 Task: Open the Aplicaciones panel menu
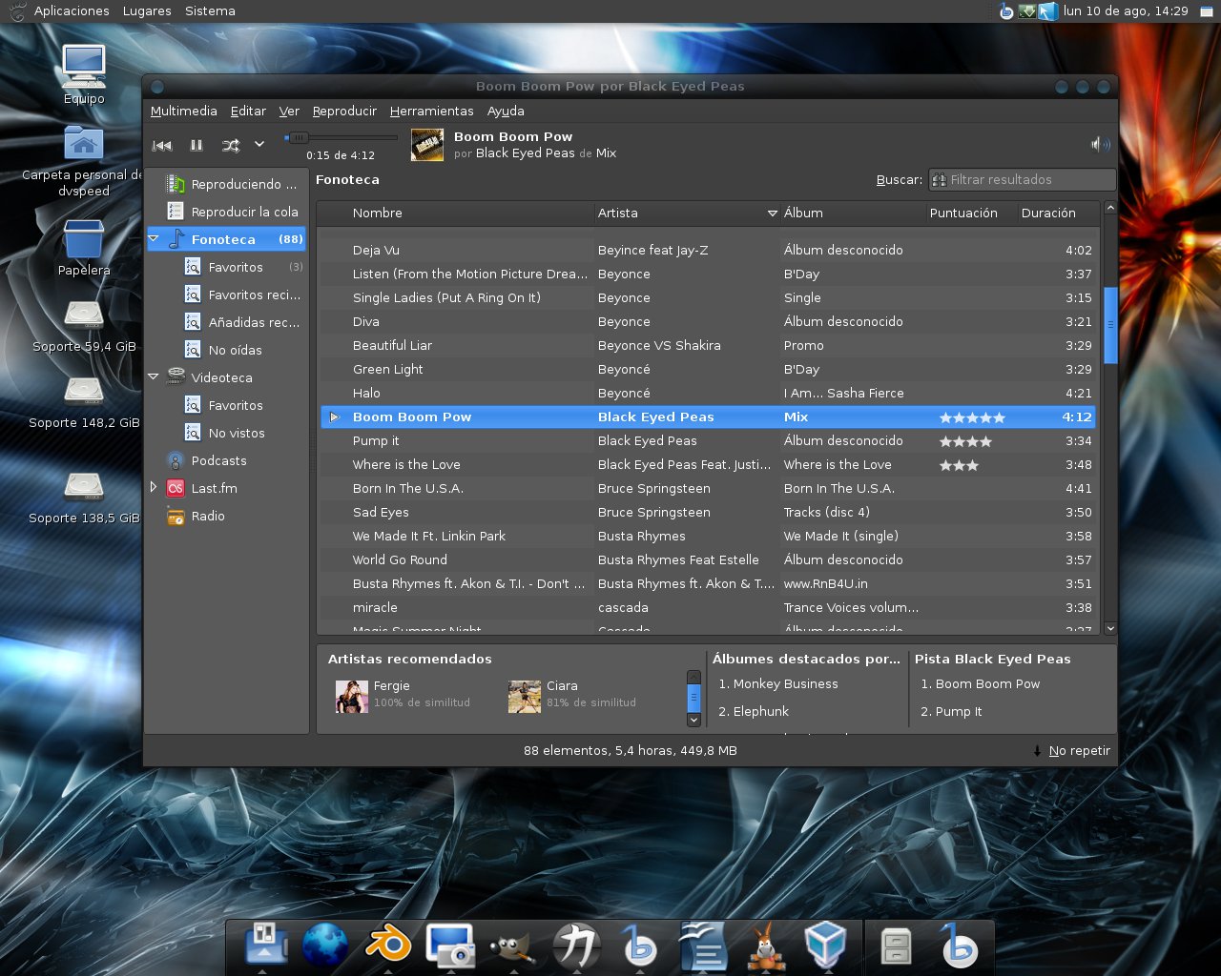[72, 11]
